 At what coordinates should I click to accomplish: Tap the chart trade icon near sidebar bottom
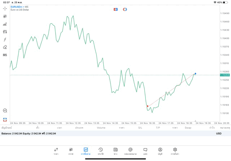5,111
